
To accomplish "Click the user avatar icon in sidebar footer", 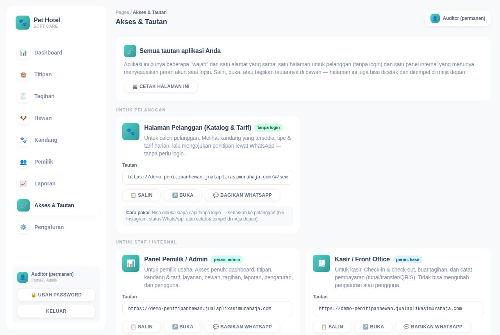I will tap(23, 277).
